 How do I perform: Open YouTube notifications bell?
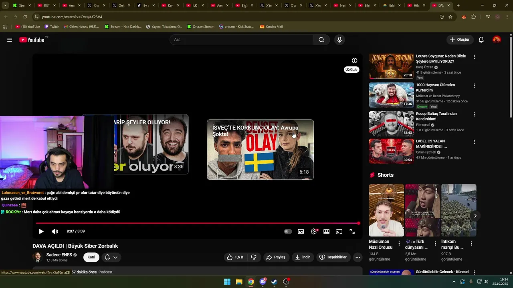[481, 40]
